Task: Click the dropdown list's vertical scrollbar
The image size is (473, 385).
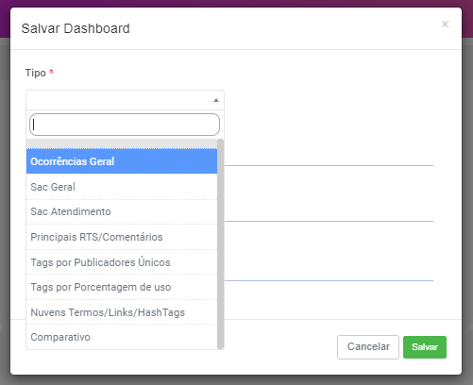Action: click(221, 243)
